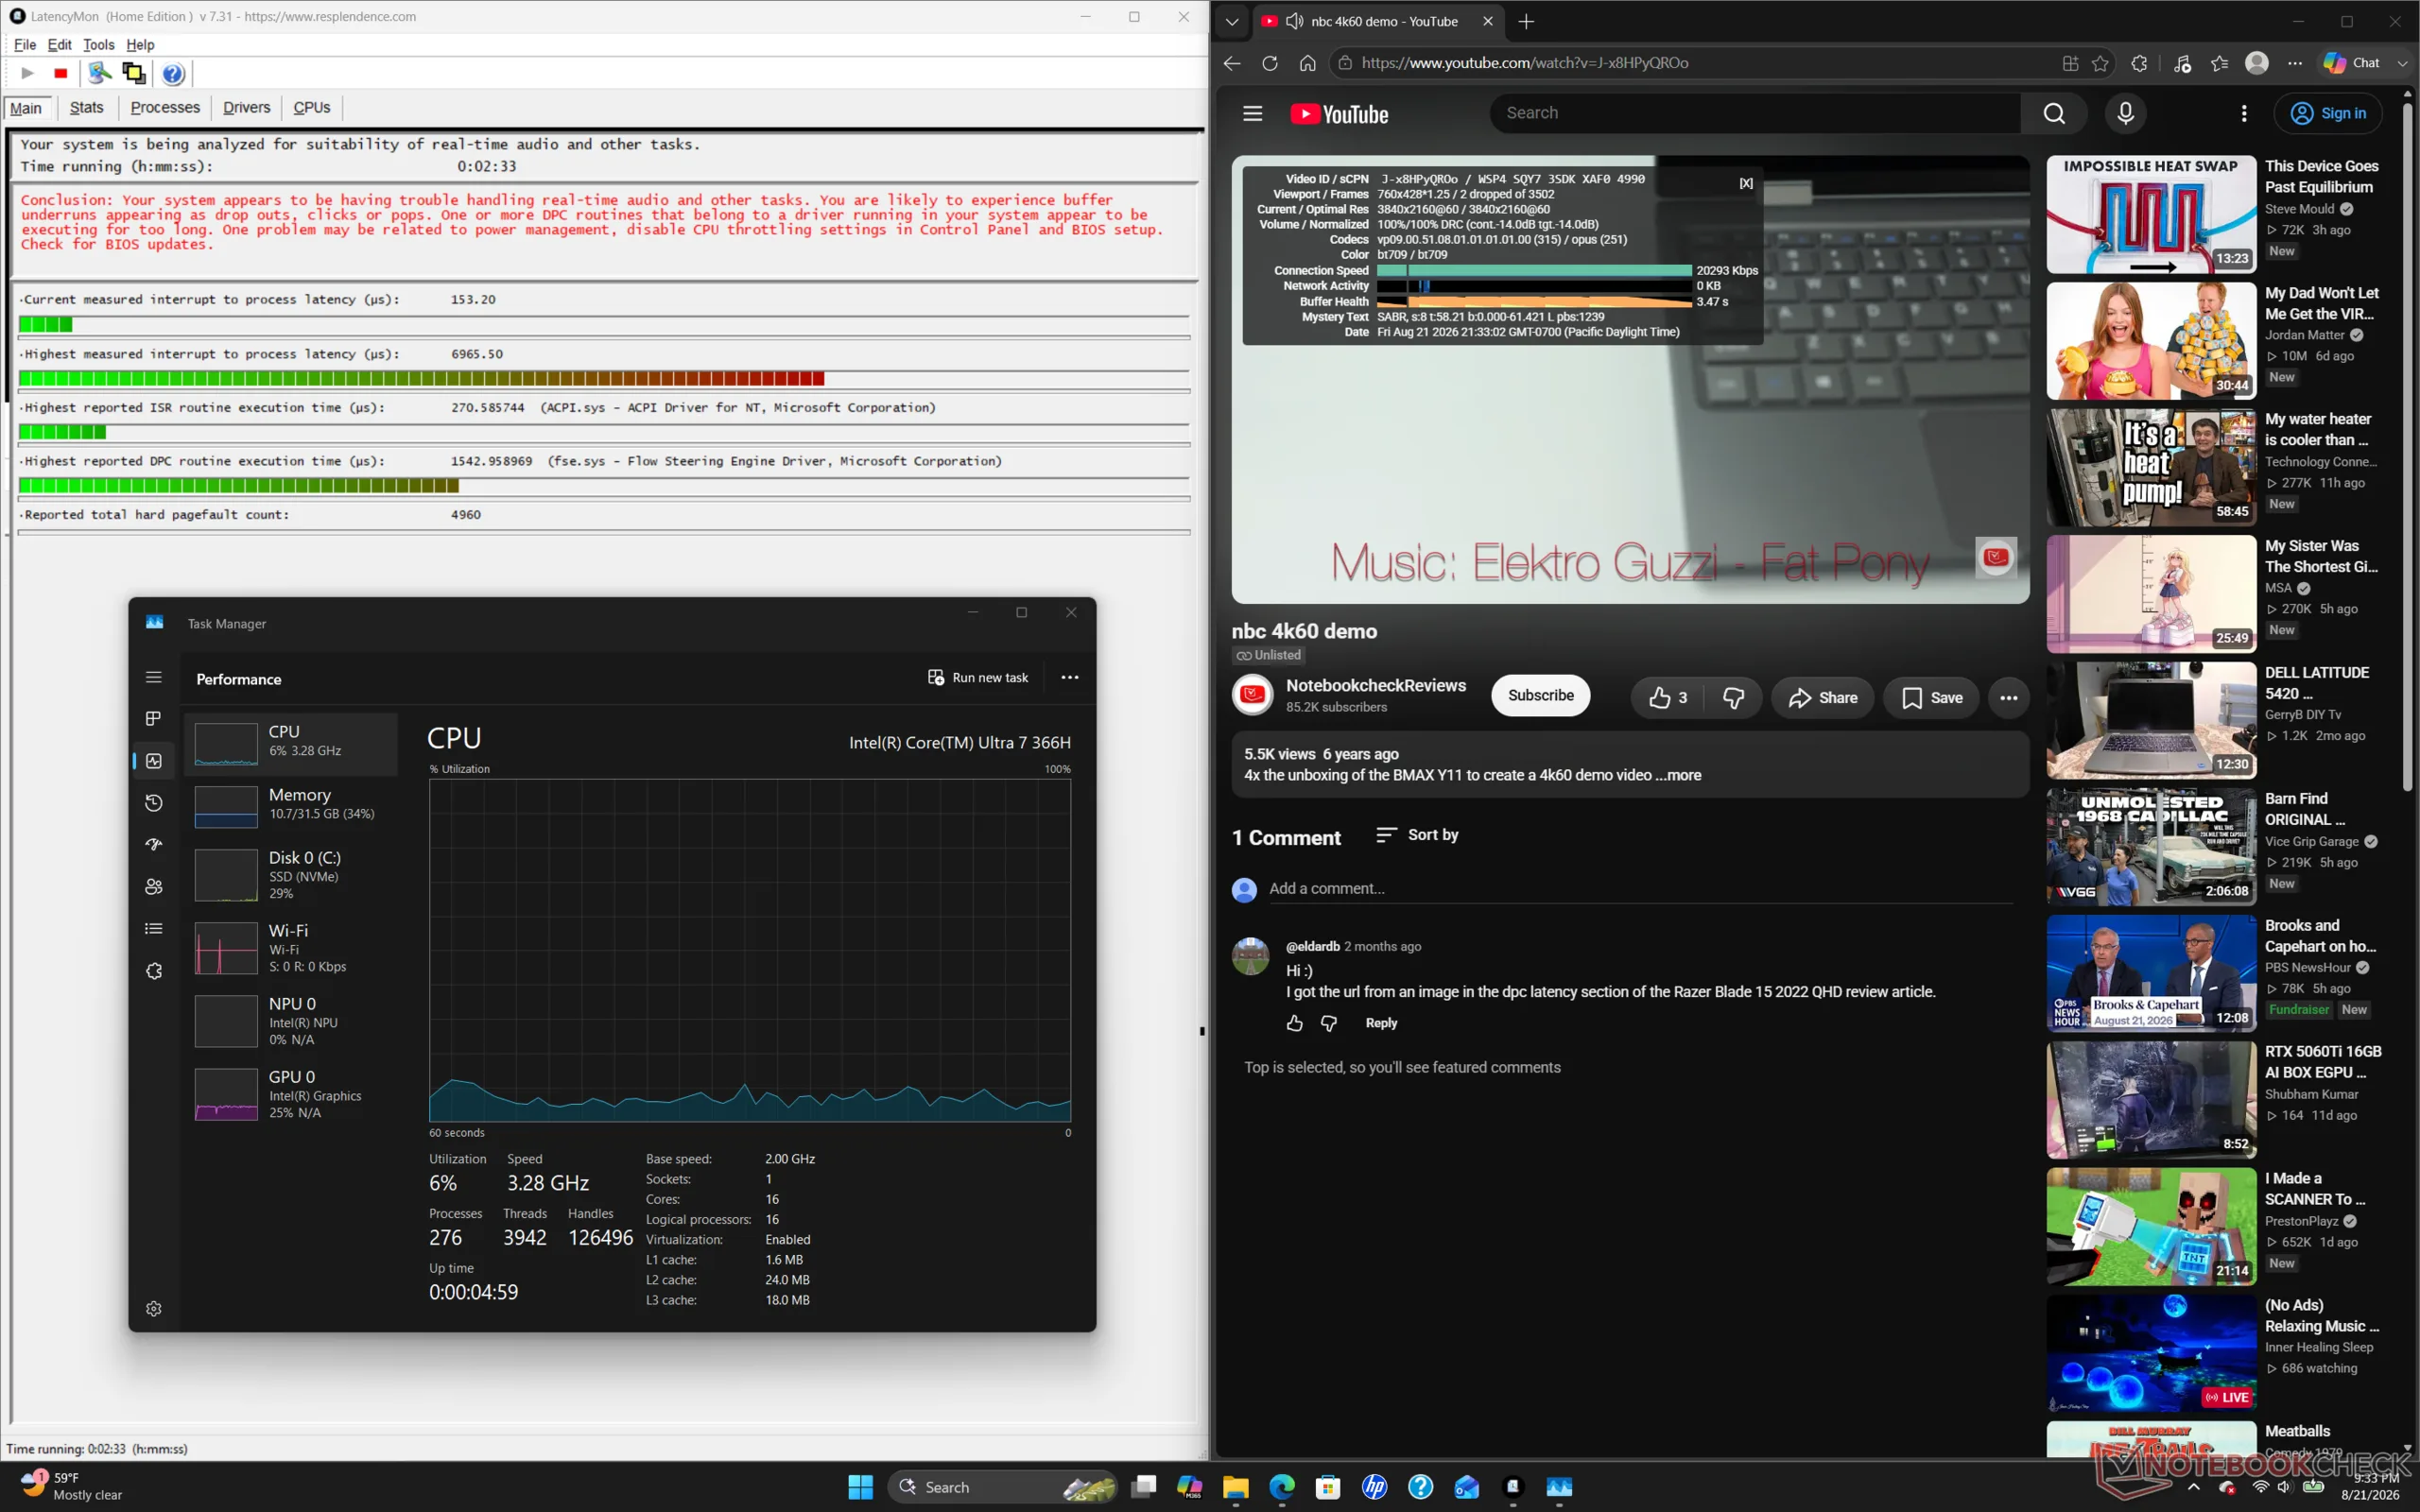
Task: Expand the dropdown arrow beside Copilot Chat
Action: pos(2402,63)
